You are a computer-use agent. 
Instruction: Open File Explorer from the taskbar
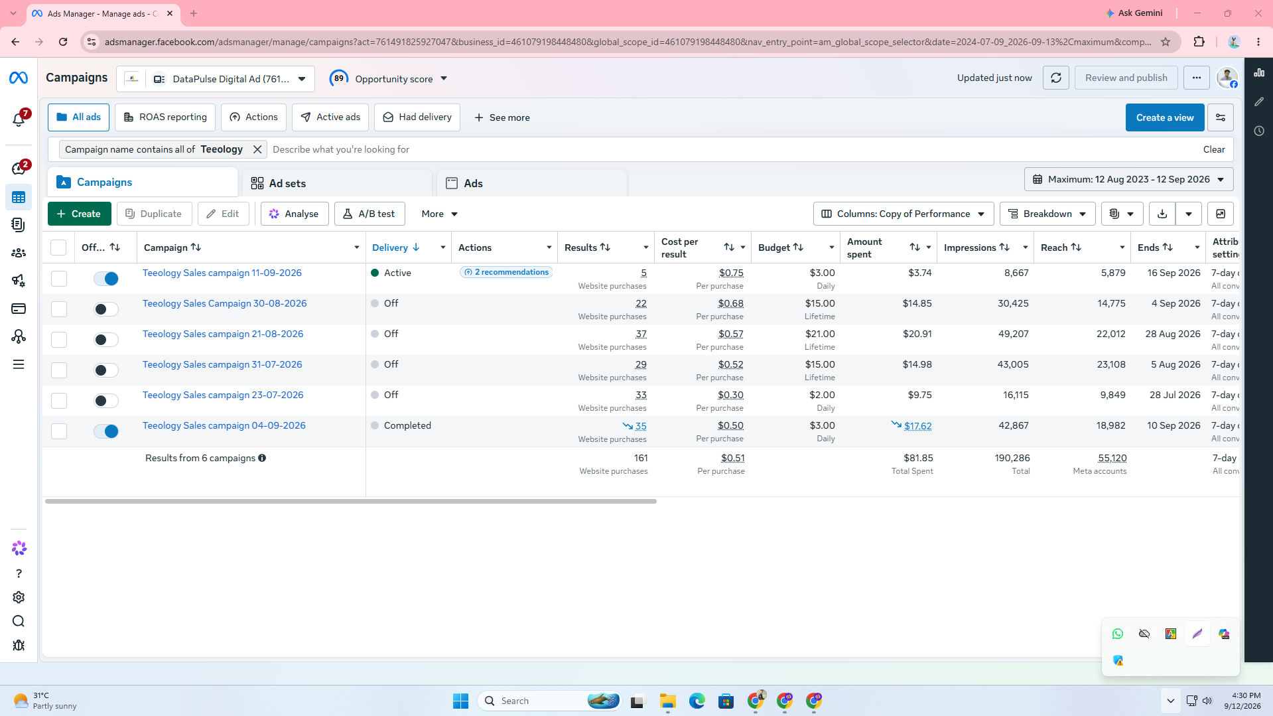tap(667, 701)
